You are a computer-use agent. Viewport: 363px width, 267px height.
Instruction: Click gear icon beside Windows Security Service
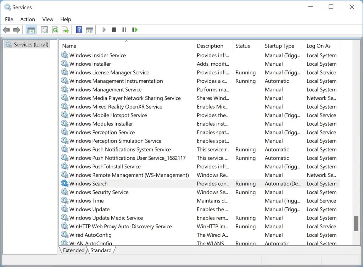[x=65, y=192]
